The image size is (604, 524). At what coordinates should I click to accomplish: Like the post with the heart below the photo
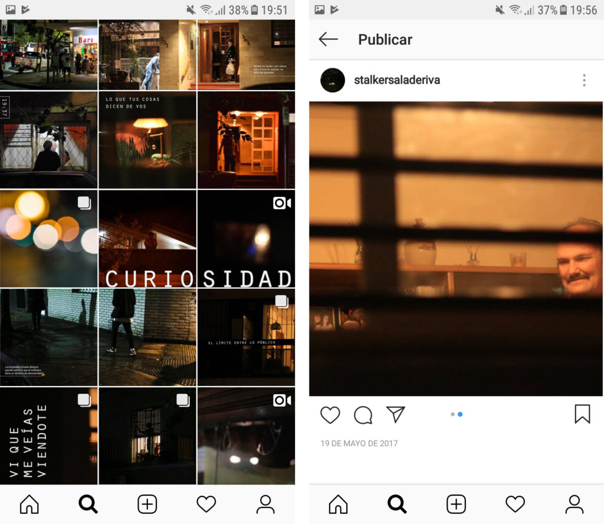coord(330,415)
